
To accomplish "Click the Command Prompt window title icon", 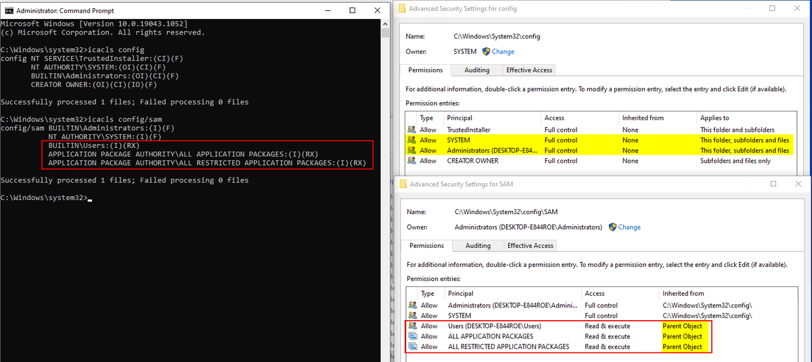I will coord(7,11).
